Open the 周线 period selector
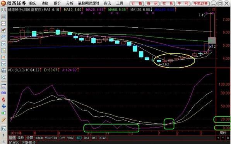 (x=223, y=133)
